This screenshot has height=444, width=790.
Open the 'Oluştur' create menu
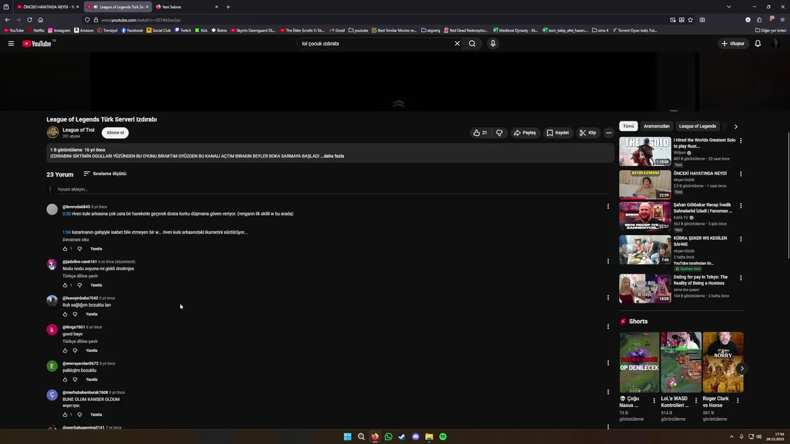[x=733, y=44]
